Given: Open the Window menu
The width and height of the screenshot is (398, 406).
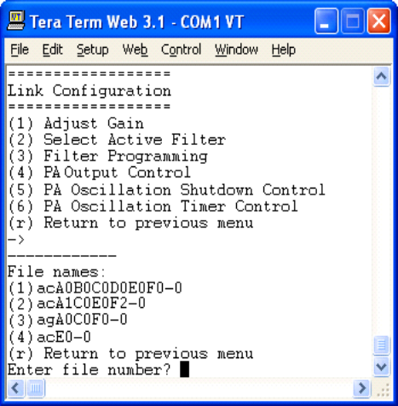Looking at the screenshot, I should coord(236,49).
